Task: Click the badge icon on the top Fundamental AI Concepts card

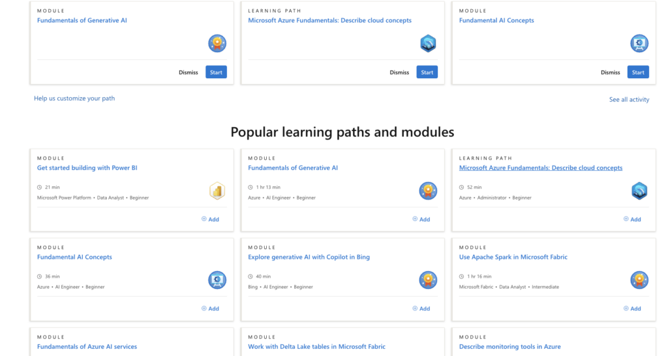Action: point(639,44)
